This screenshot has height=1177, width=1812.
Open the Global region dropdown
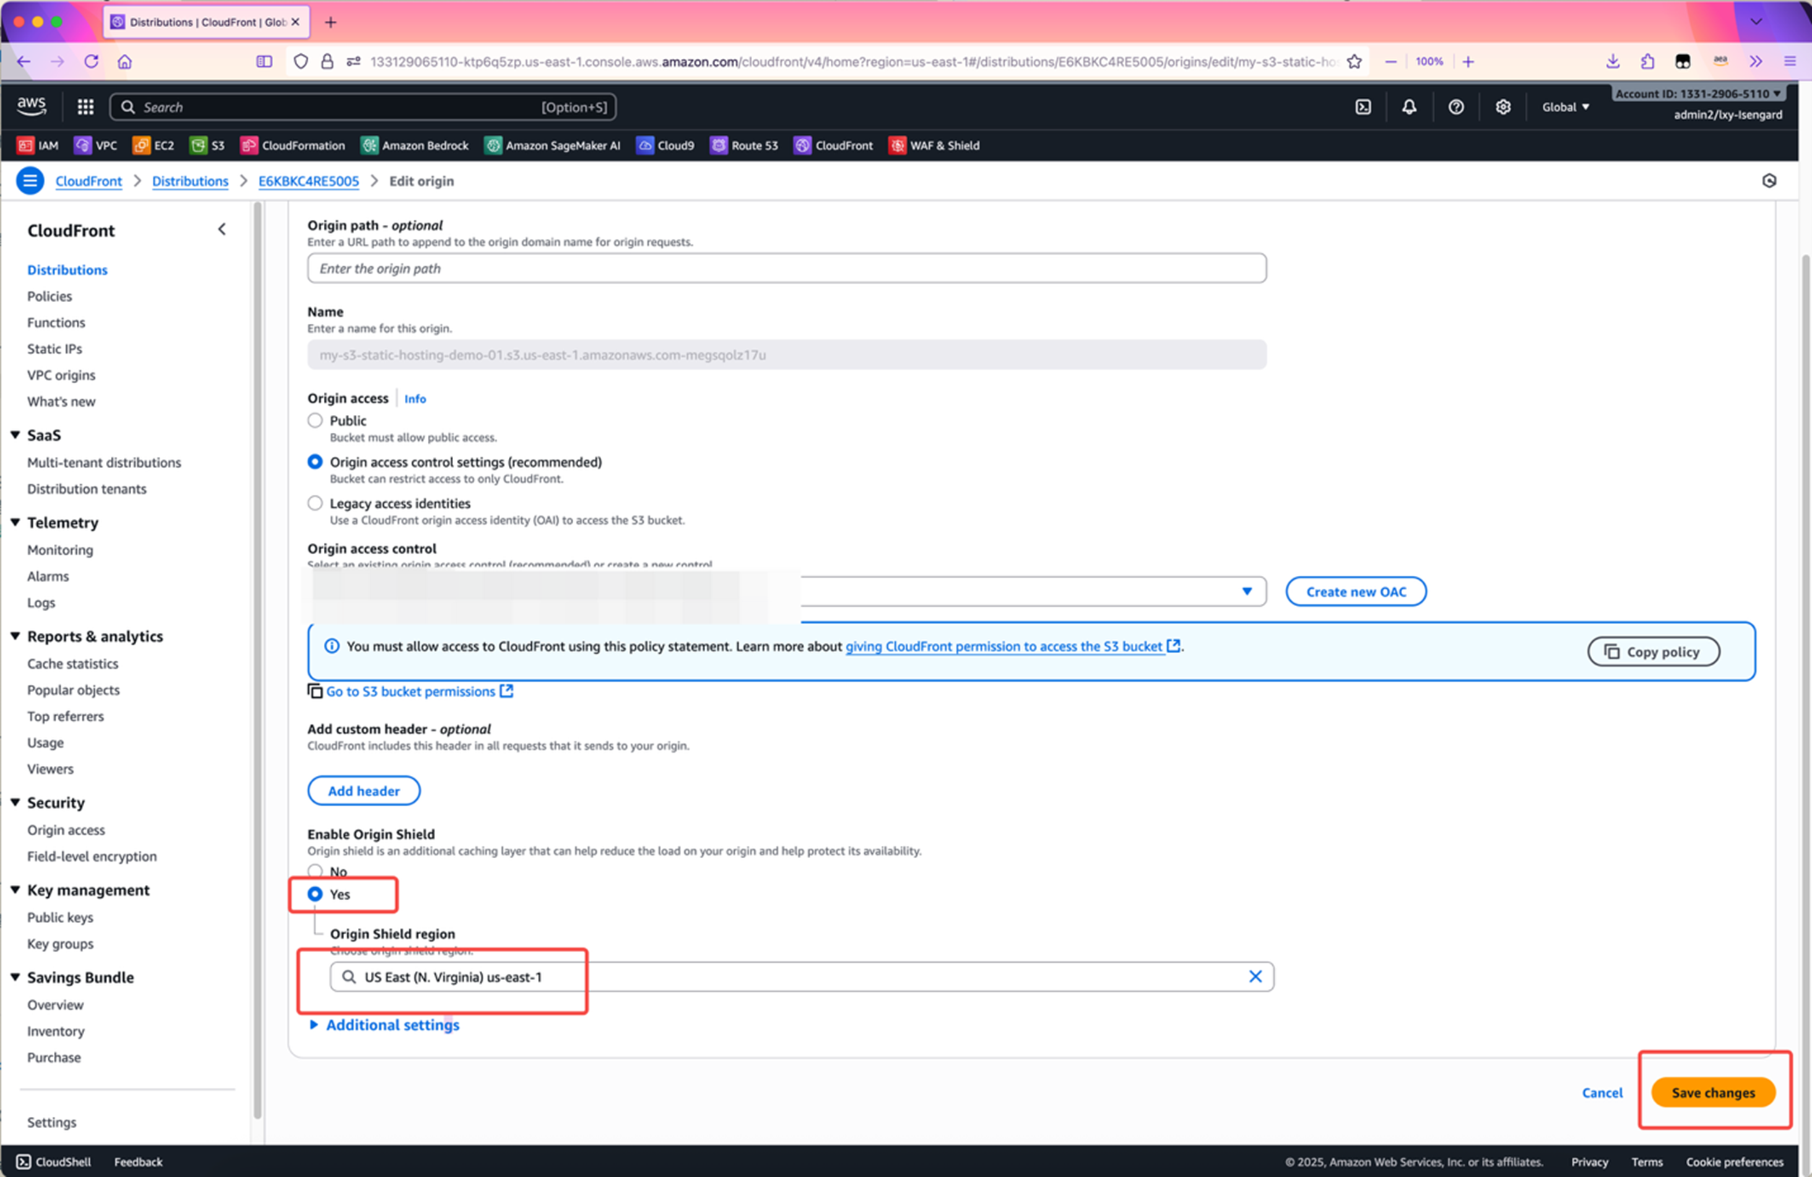pos(1566,106)
